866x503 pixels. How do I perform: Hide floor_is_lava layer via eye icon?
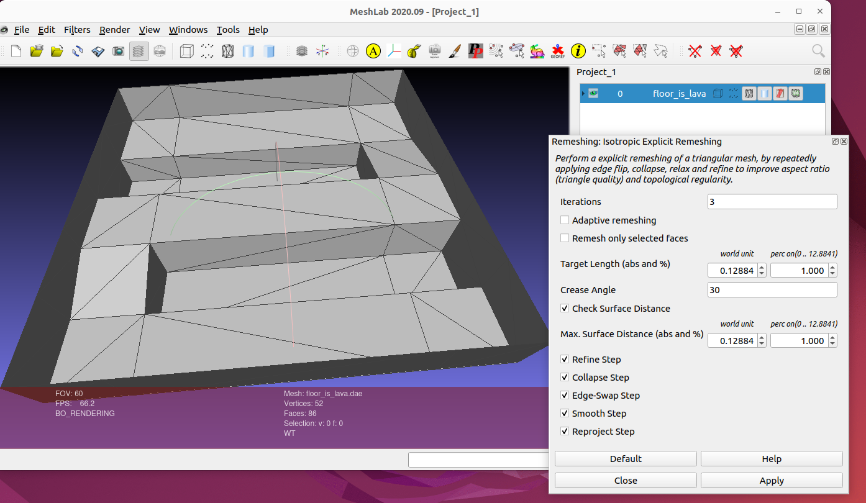click(x=593, y=93)
